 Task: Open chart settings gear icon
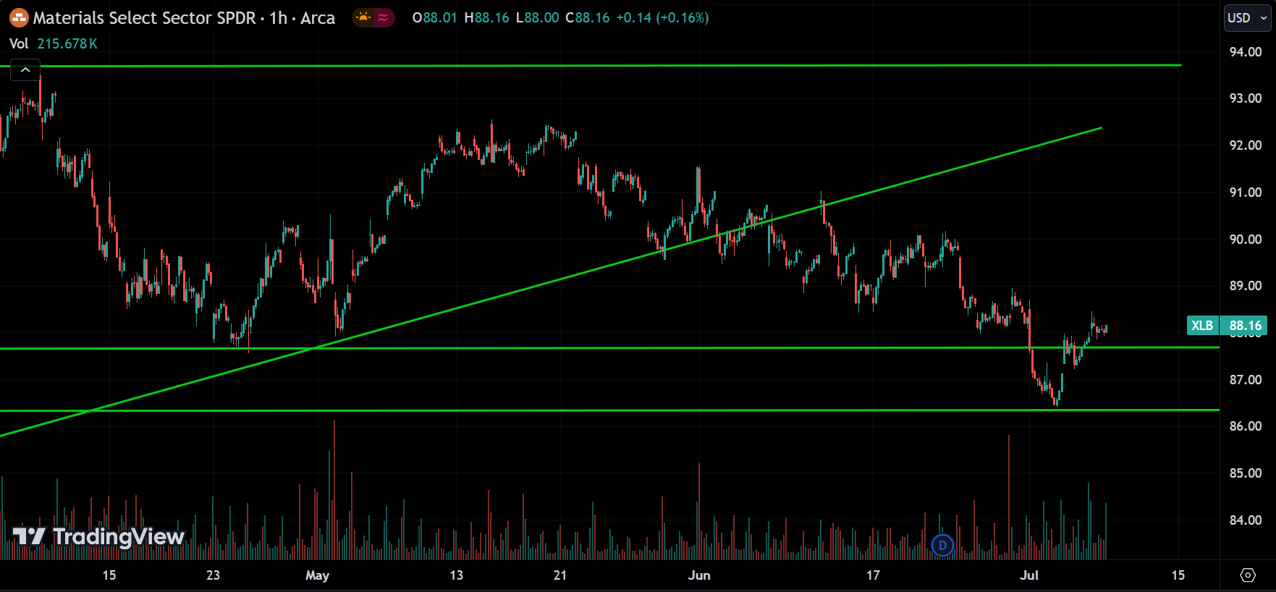pos(1248,575)
